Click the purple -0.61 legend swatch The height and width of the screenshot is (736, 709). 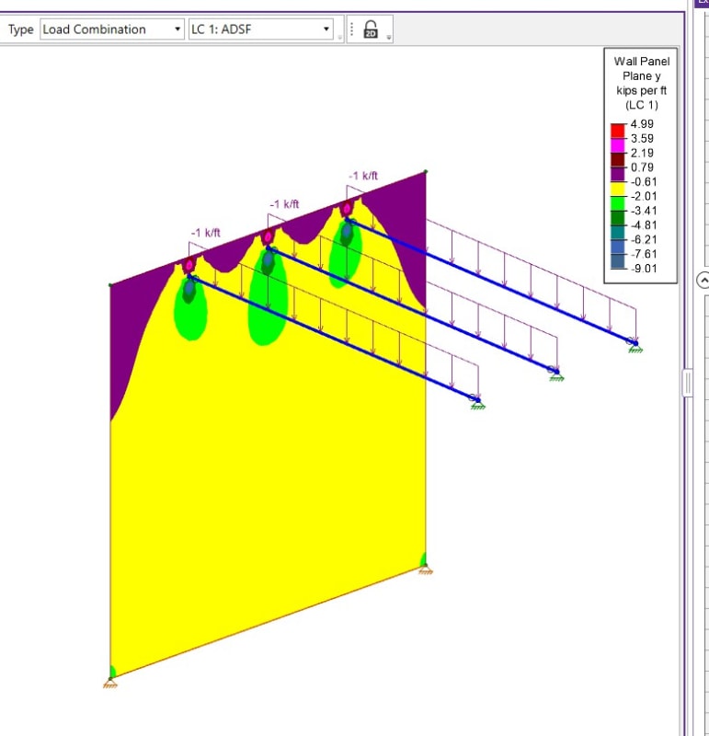[x=617, y=175]
